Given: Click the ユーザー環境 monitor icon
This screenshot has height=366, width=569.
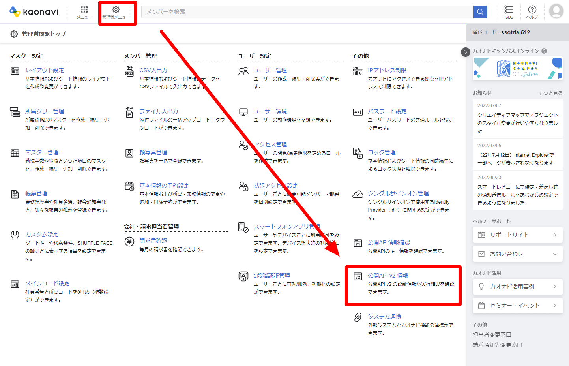Looking at the screenshot, I should pos(243,112).
